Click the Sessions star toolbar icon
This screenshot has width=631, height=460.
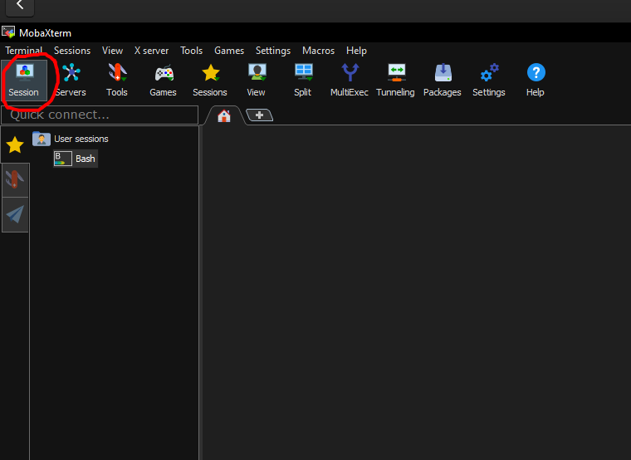210,80
